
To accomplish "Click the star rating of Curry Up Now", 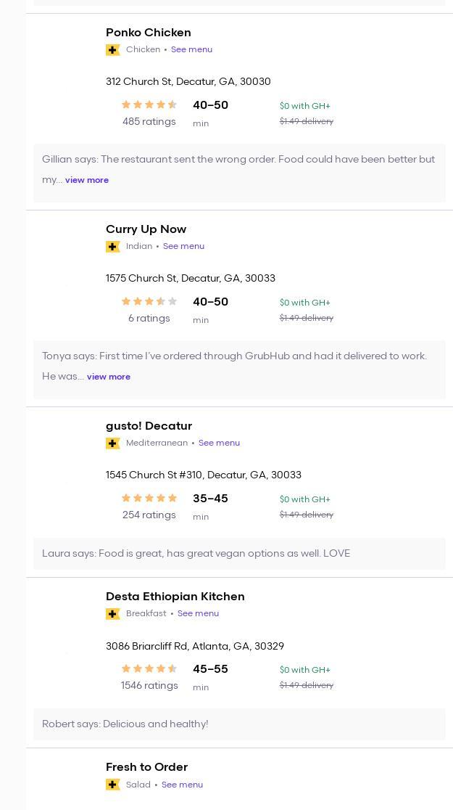I will [149, 301].
